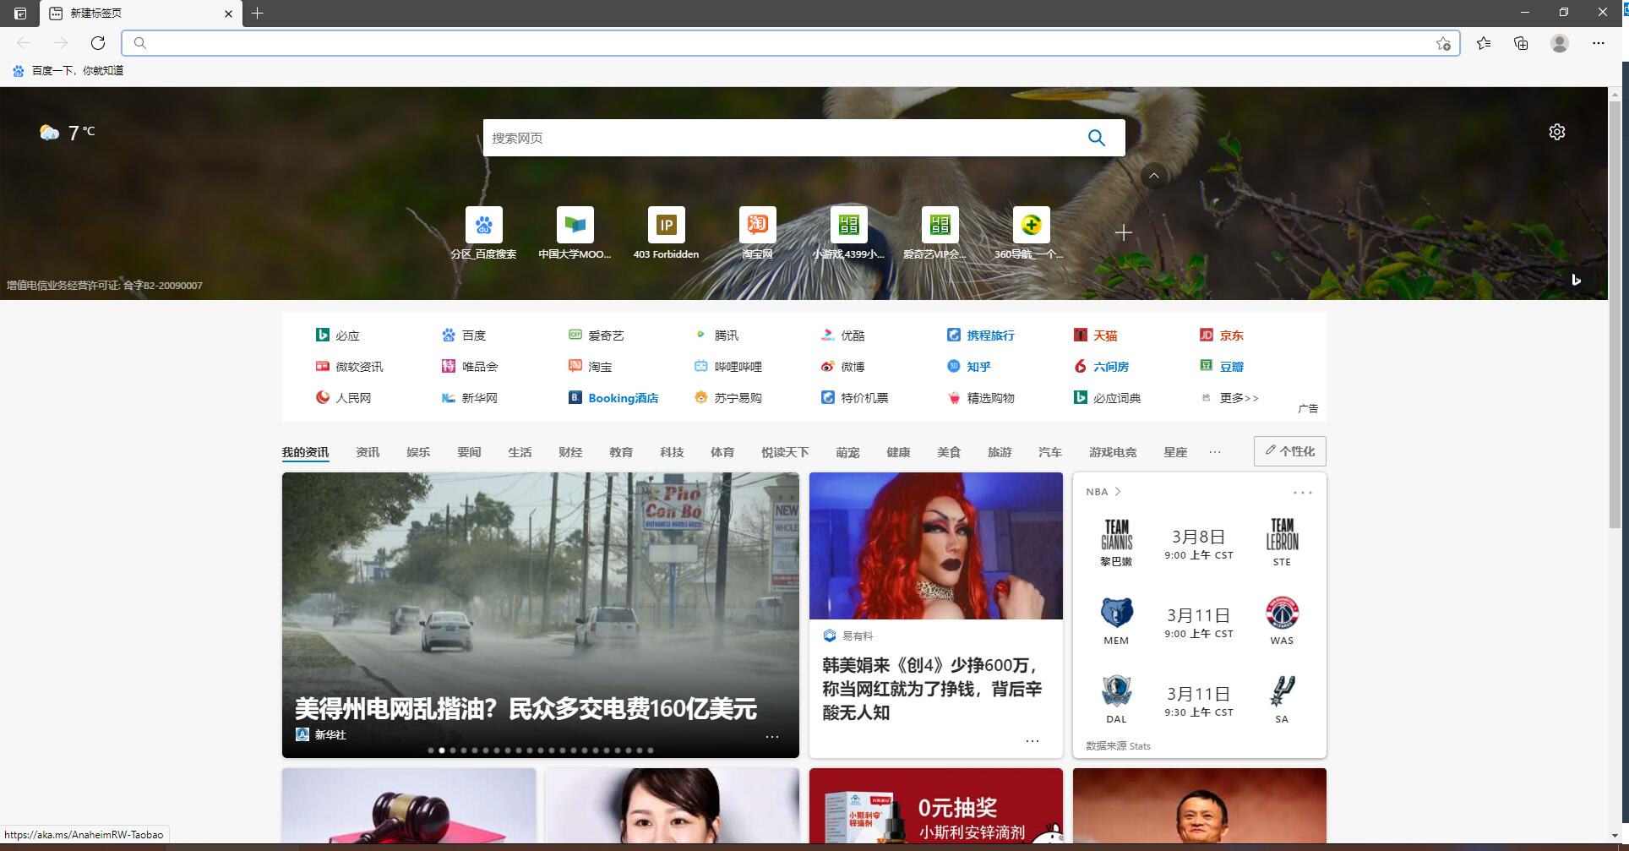Switch to the 体育 tab

[722, 452]
